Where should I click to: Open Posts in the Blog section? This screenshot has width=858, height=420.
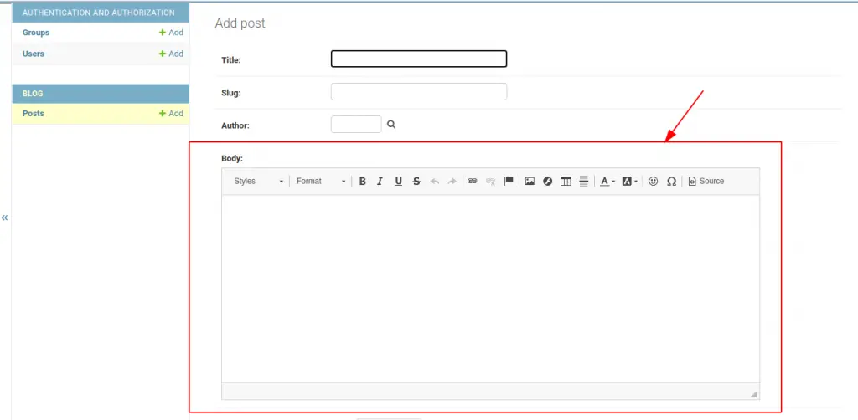pyautogui.click(x=34, y=114)
